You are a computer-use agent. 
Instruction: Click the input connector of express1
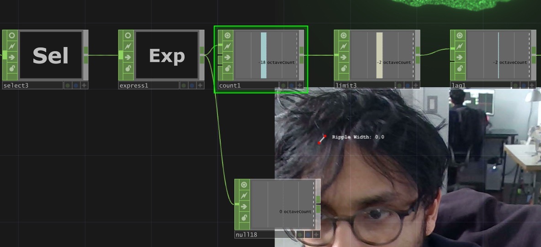121,55
